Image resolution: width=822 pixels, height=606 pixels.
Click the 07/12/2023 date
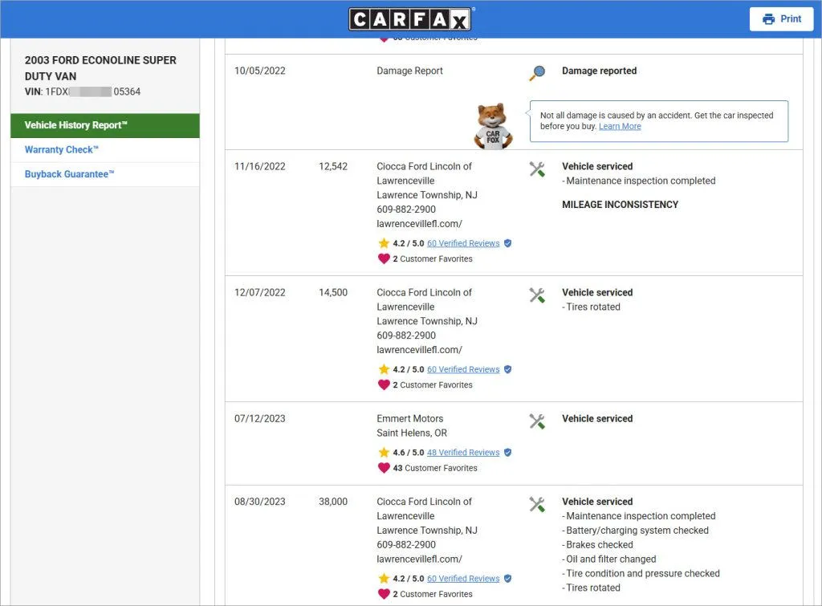pyautogui.click(x=260, y=419)
